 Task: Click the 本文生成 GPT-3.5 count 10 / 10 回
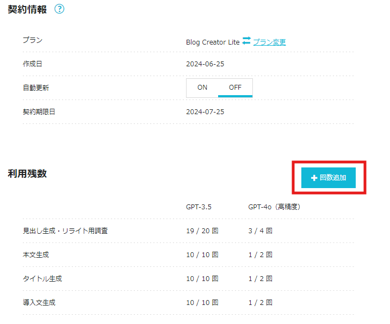pyautogui.click(x=202, y=254)
